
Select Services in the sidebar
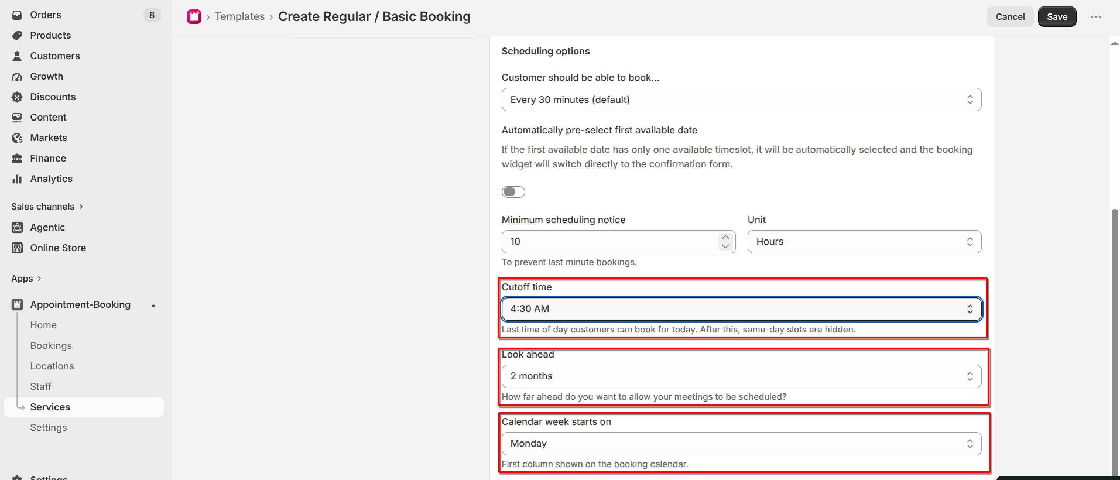(x=84, y=407)
